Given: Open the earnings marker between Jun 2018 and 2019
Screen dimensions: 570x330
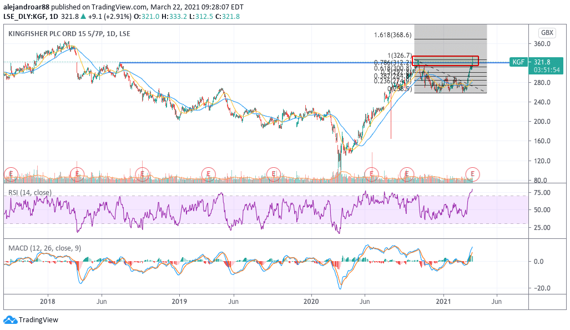Looking at the screenshot, I should coord(142,174).
